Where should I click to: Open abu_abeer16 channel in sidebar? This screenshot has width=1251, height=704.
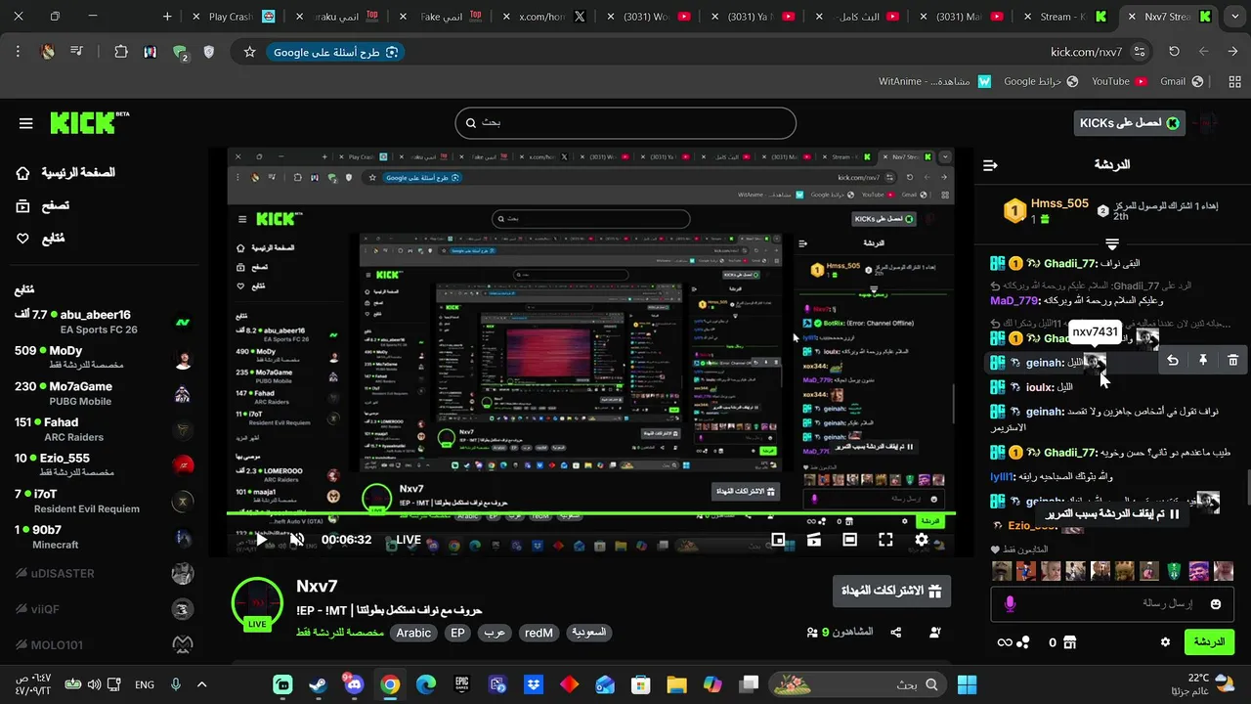click(x=104, y=322)
